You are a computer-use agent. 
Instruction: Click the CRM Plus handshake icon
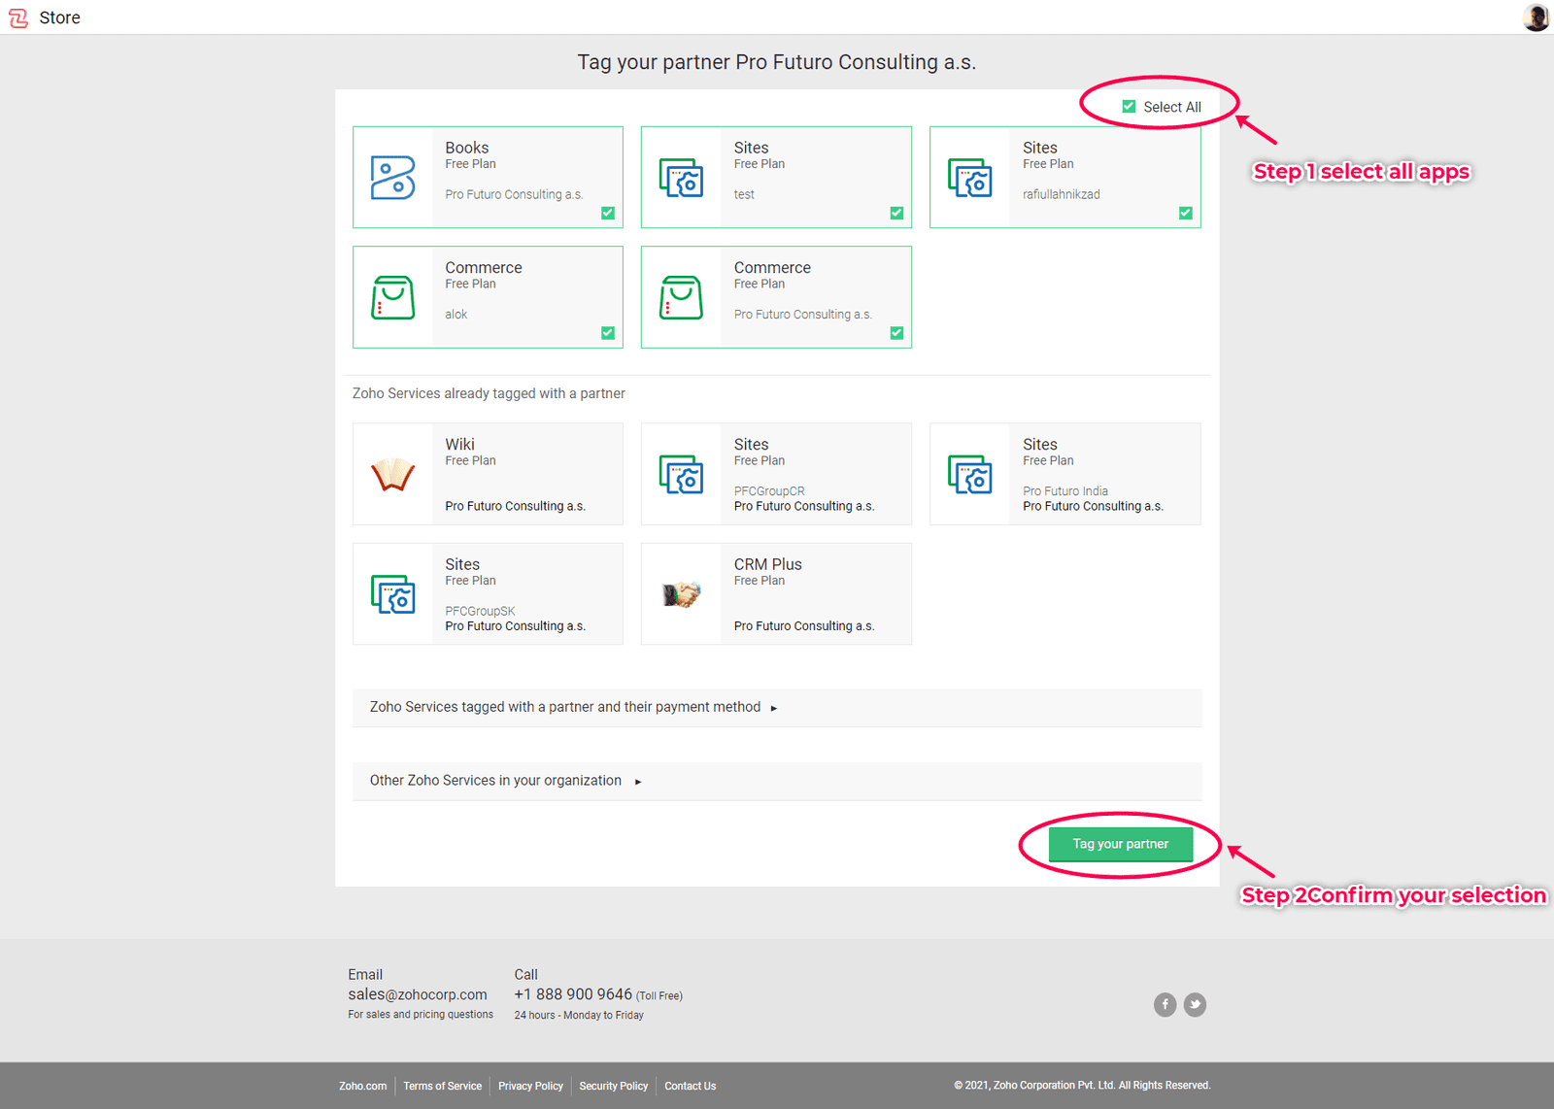tap(681, 594)
